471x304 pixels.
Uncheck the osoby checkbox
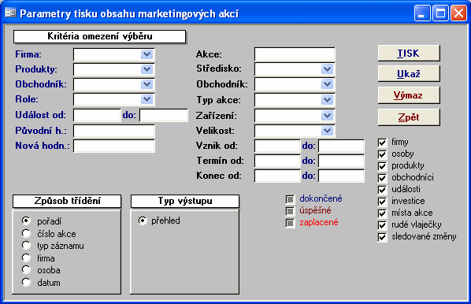[x=382, y=154]
